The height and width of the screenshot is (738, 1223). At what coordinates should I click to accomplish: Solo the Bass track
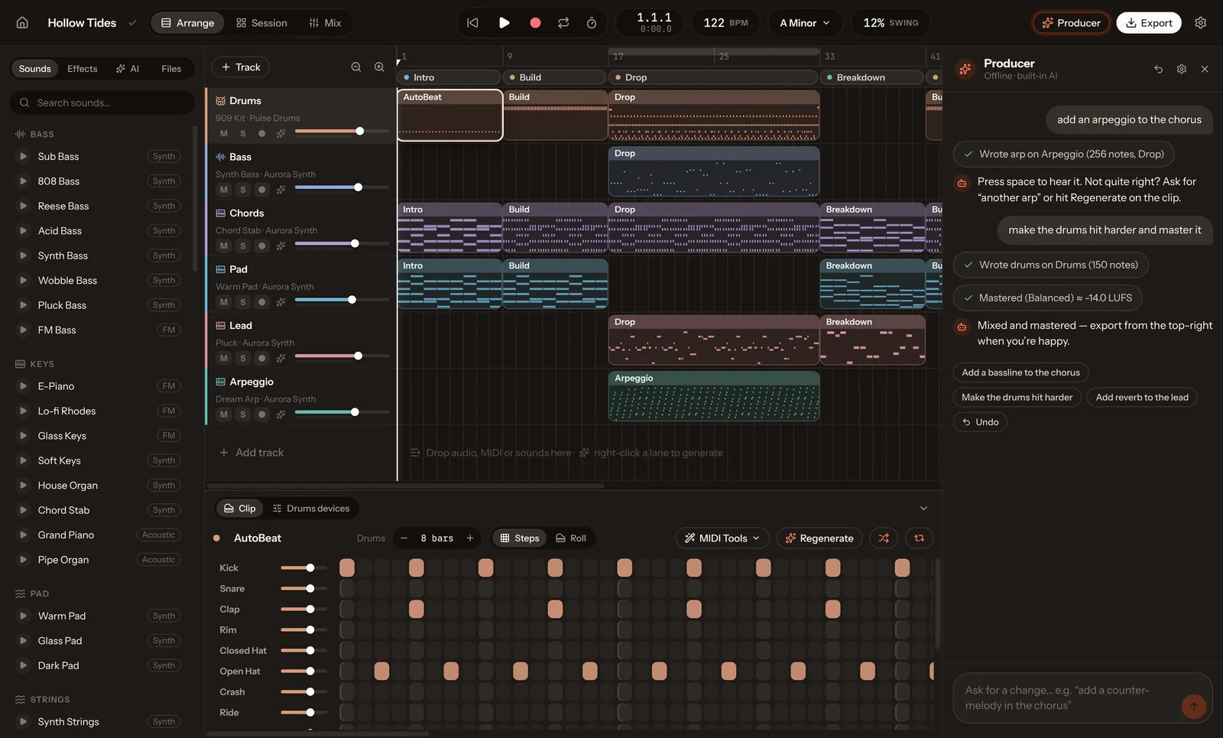click(x=243, y=190)
